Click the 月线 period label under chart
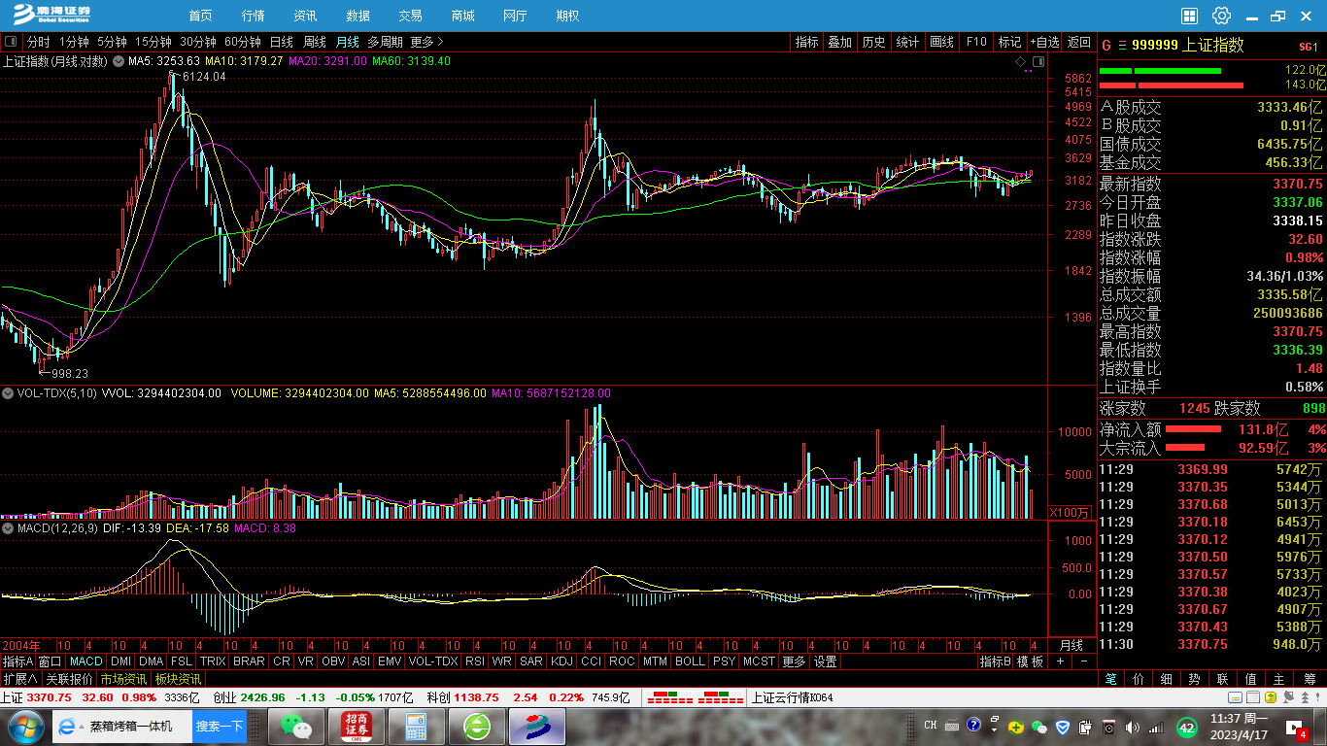The width and height of the screenshot is (1327, 746). click(x=1071, y=646)
